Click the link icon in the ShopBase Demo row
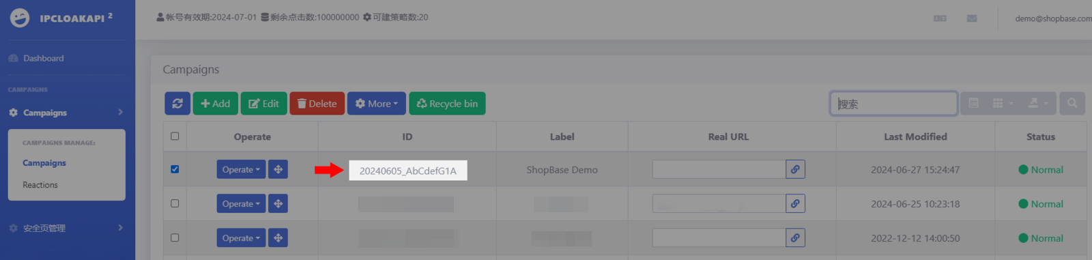Viewport: 1092px width, 260px height. coord(795,169)
